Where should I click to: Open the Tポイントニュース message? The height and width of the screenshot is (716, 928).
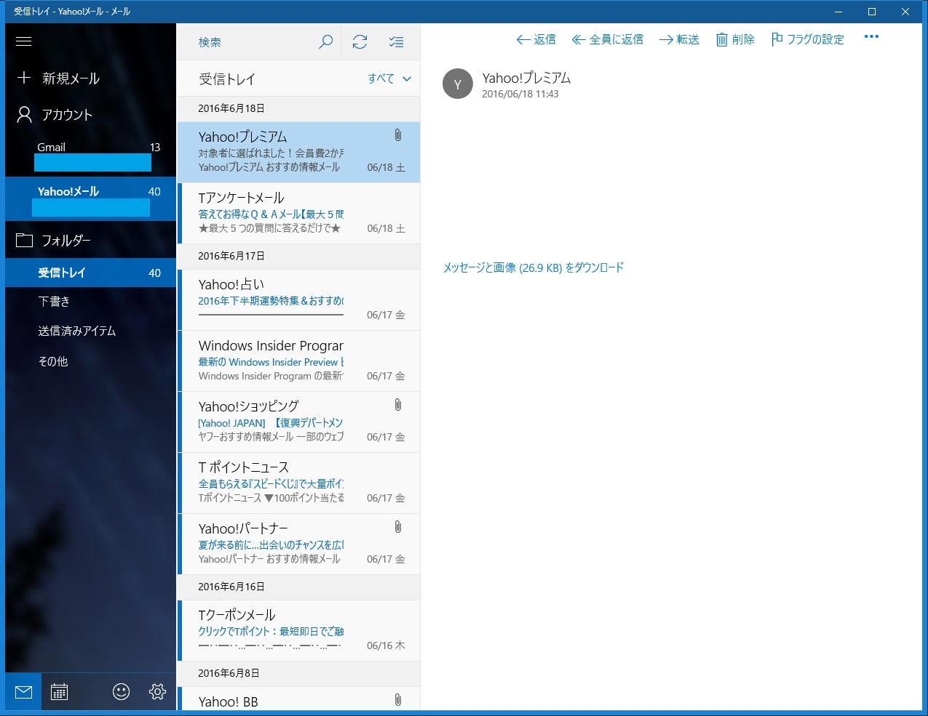[298, 483]
